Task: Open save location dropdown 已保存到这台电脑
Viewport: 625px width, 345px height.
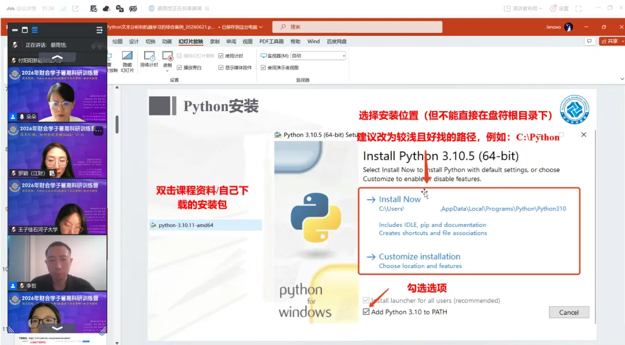Action: (242, 27)
